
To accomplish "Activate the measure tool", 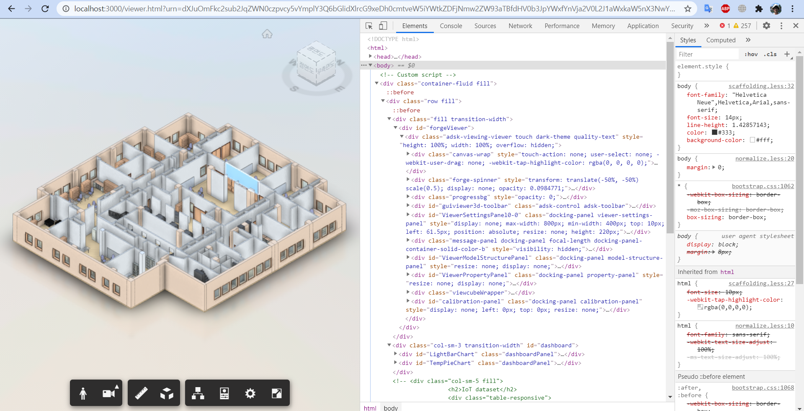I will click(141, 393).
